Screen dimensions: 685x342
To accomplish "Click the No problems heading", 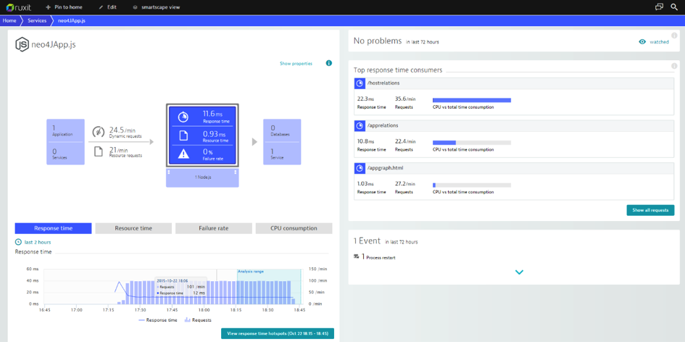I will point(378,41).
